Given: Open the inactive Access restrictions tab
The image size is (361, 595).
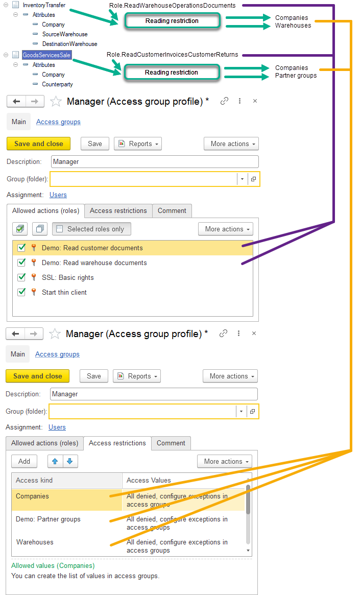Looking at the screenshot, I should (x=118, y=210).
